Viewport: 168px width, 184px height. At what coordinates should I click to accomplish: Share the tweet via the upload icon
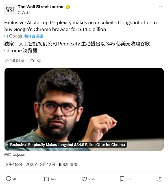[160, 179]
